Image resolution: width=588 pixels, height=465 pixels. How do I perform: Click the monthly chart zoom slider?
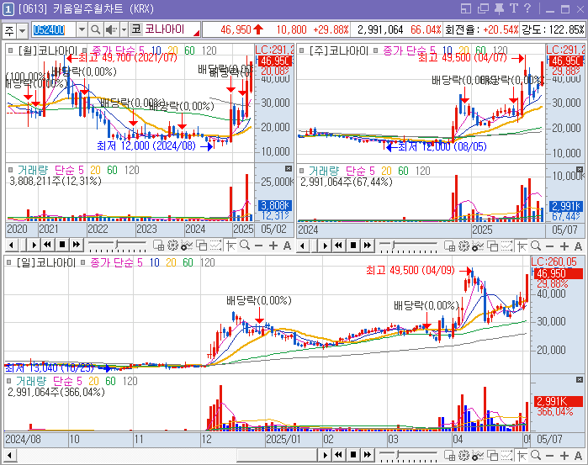[118, 246]
